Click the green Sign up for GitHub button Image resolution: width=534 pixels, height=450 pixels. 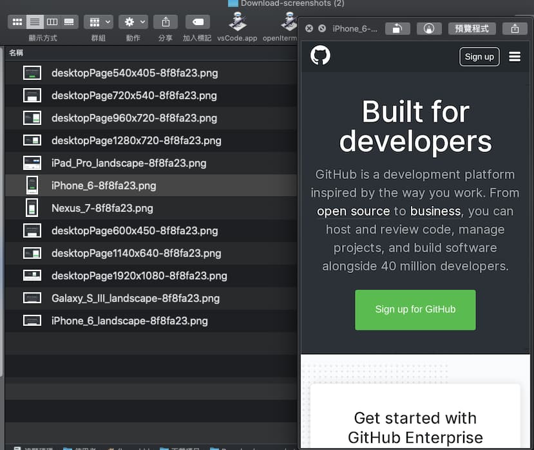pos(415,310)
